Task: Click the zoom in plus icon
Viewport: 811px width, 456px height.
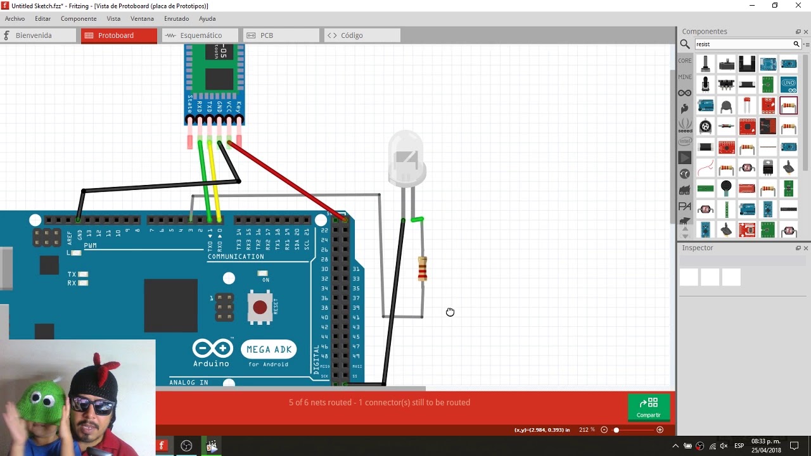Action: [660, 430]
